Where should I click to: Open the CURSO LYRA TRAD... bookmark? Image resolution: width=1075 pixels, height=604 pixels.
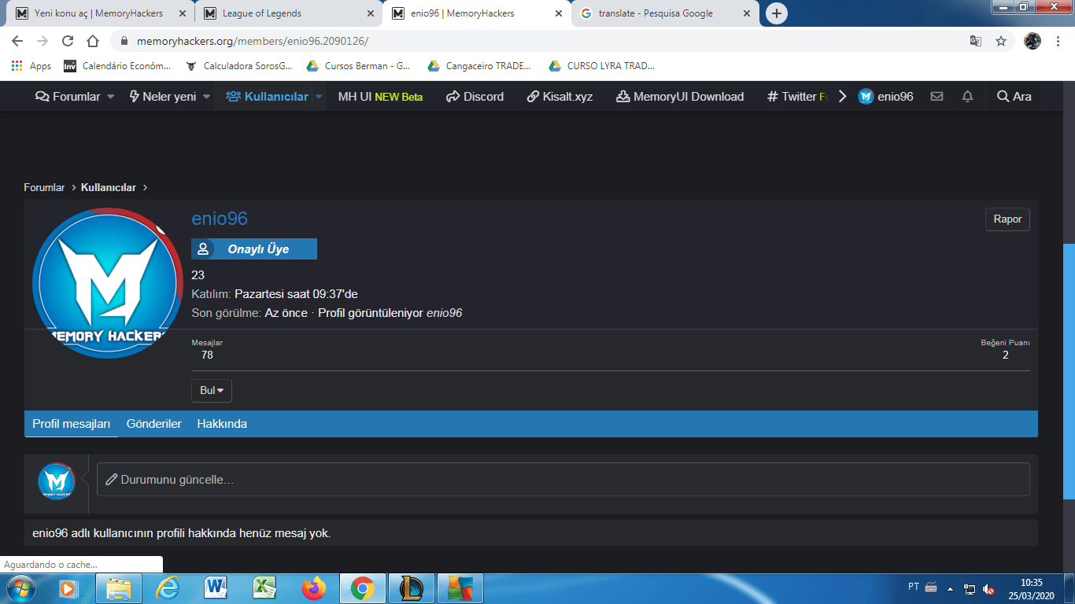click(602, 66)
